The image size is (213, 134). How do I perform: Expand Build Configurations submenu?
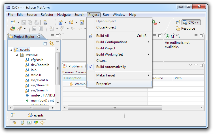[x=120, y=42]
